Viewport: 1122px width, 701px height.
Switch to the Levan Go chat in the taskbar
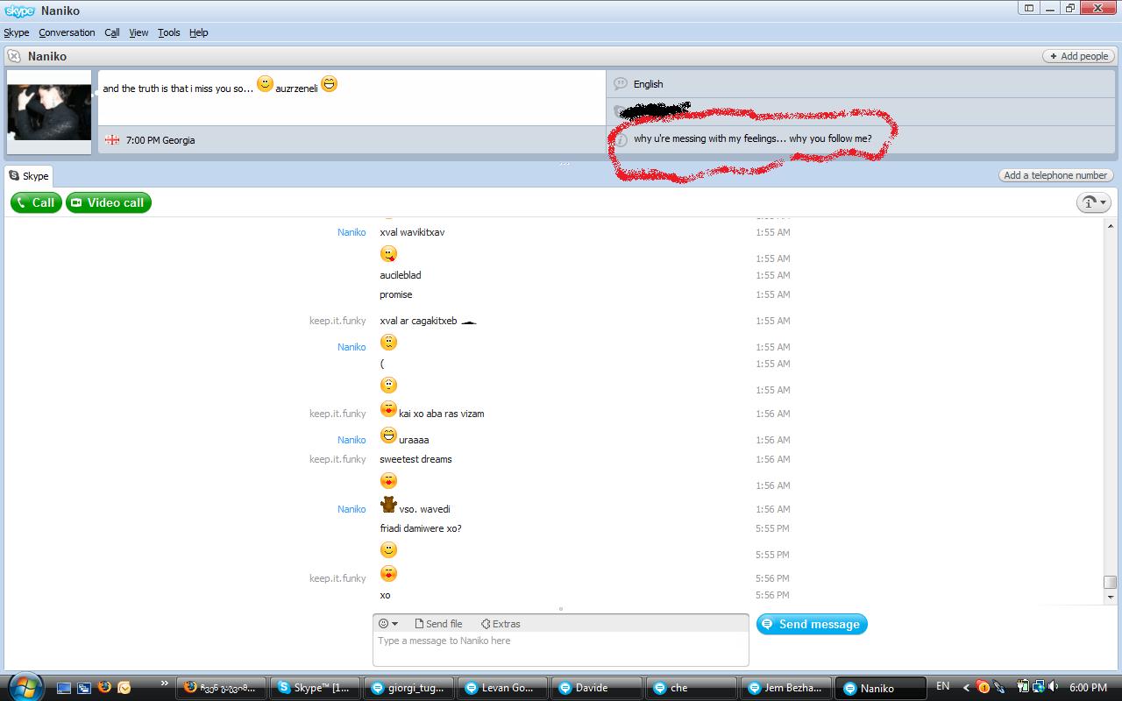click(x=503, y=688)
